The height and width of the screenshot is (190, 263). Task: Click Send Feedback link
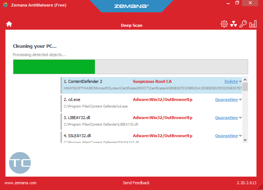point(136,183)
